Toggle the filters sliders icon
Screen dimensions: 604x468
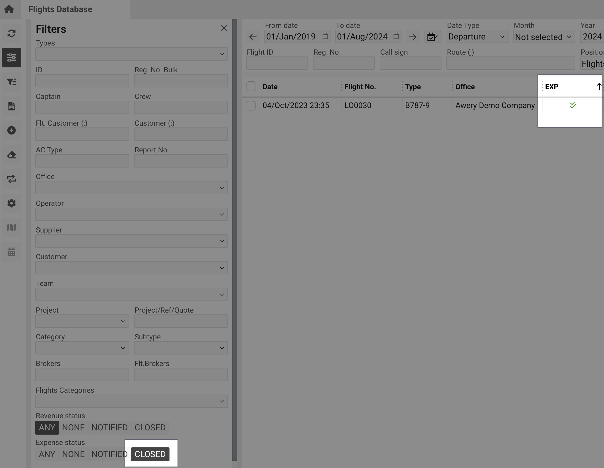12,57
